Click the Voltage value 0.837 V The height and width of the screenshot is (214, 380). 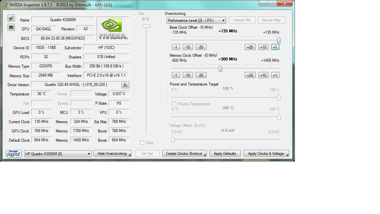[119, 94]
